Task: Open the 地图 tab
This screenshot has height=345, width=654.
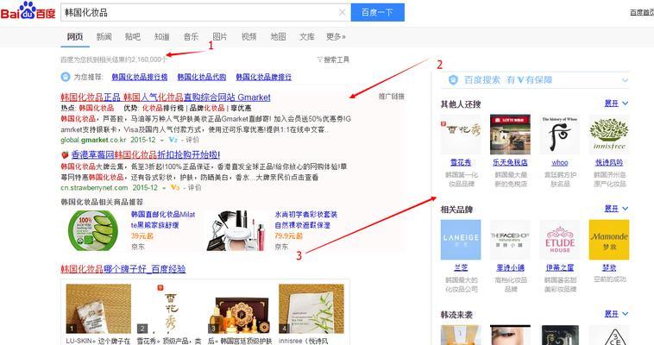Action: [x=278, y=37]
